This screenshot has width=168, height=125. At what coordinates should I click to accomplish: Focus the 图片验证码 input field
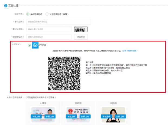pyautogui.click(x=49, y=29)
